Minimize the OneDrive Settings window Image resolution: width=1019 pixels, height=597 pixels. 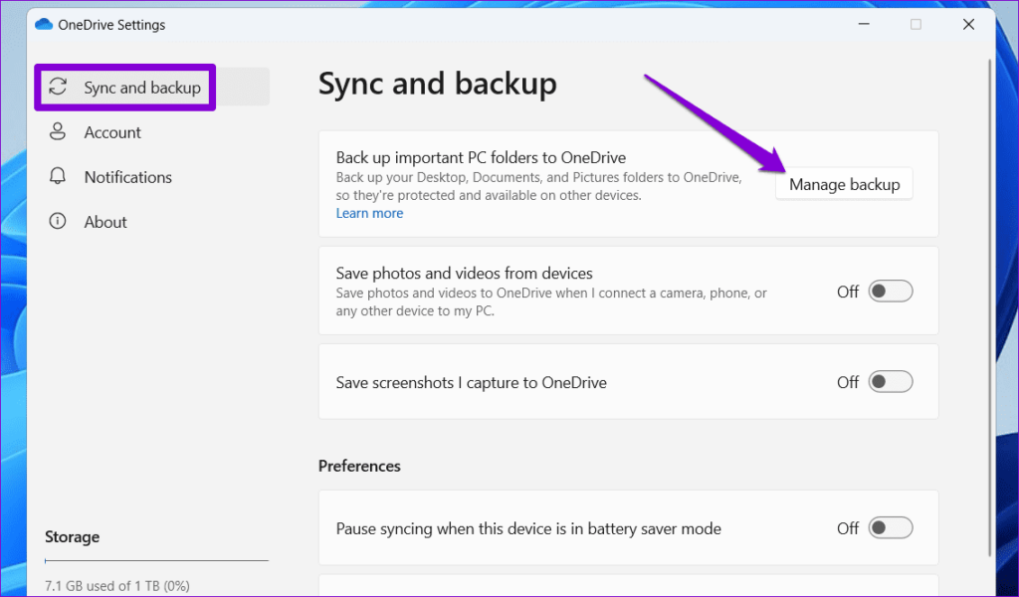pyautogui.click(x=862, y=25)
